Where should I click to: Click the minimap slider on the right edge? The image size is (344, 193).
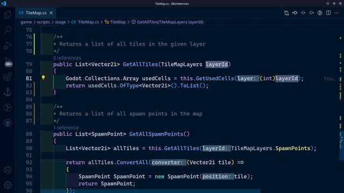[342, 145]
